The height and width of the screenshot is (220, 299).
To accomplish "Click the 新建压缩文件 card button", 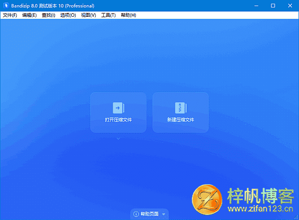I will click(181, 112).
